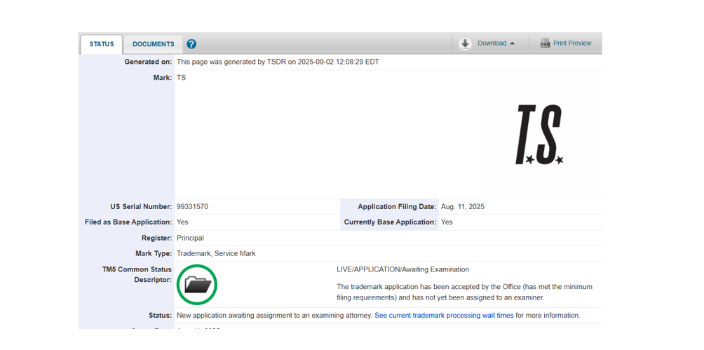The image size is (704, 350).
Task: Click the T.S. trademark logo image
Action: pyautogui.click(x=539, y=135)
